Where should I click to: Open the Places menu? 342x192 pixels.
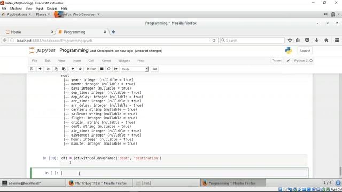pyautogui.click(x=43, y=14)
